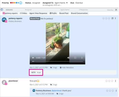
Task: Set negative sentiment on brand post
Action: (x=103, y=18)
